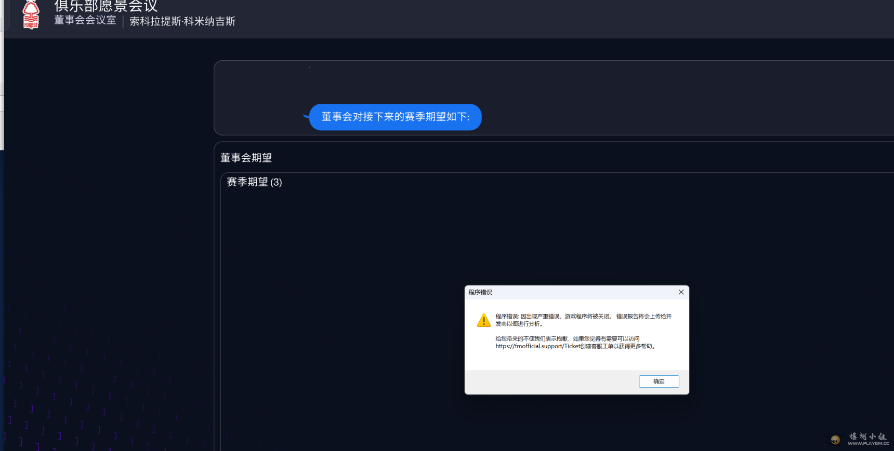Viewport: 894px width, 451px height.
Task: Click the 给您带来的不便 apology sentence
Action: tap(567, 339)
